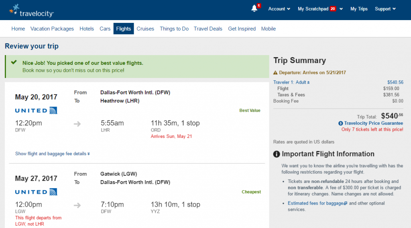The width and height of the screenshot is (411, 228).
Task: Click the United logo for May 27 flight
Action: click(x=36, y=192)
